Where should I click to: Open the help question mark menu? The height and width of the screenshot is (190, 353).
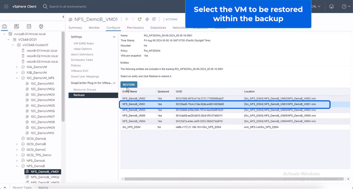[x=344, y=6]
